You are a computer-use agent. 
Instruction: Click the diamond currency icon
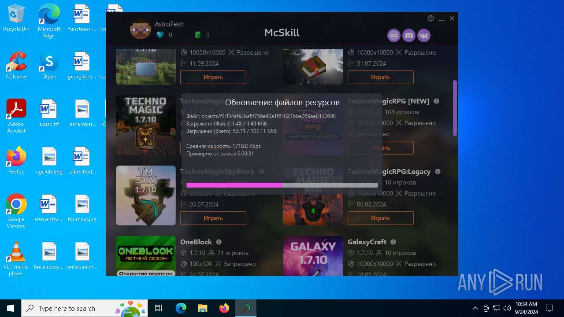pos(160,35)
